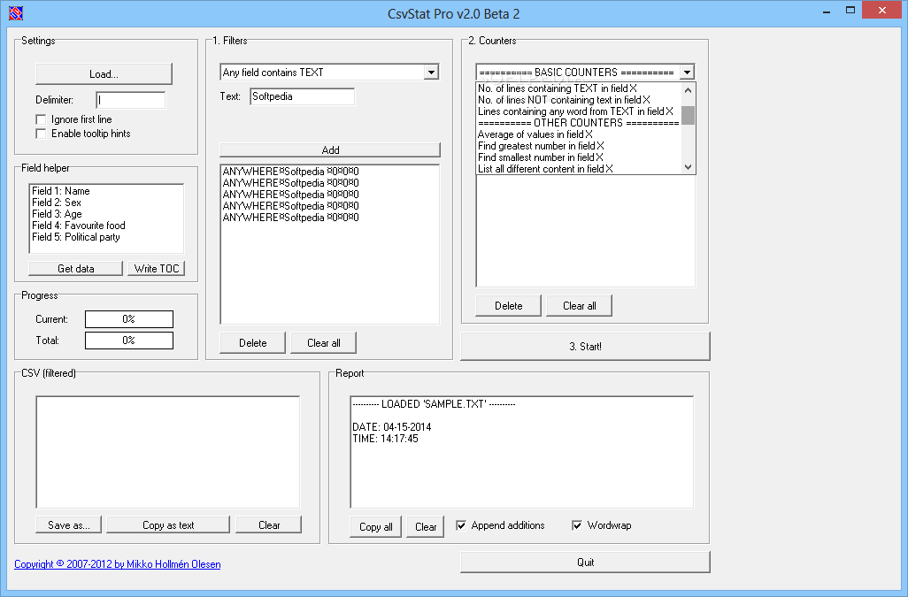Click the counters dropdown scrollbar thumb

click(688, 115)
